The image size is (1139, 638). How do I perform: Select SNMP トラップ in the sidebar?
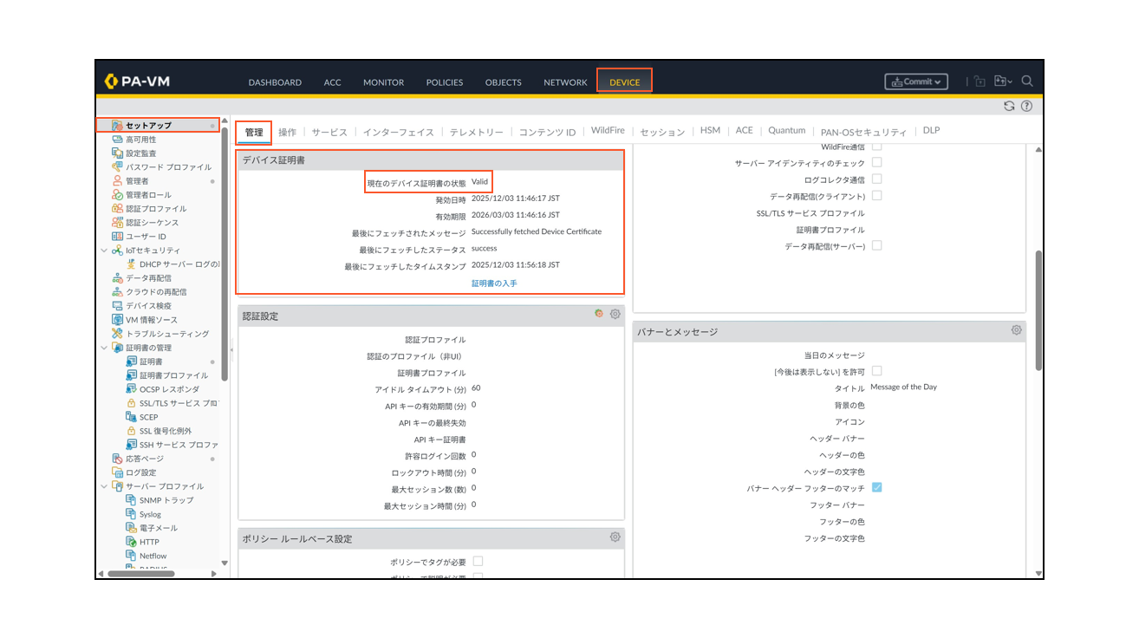[x=166, y=500]
